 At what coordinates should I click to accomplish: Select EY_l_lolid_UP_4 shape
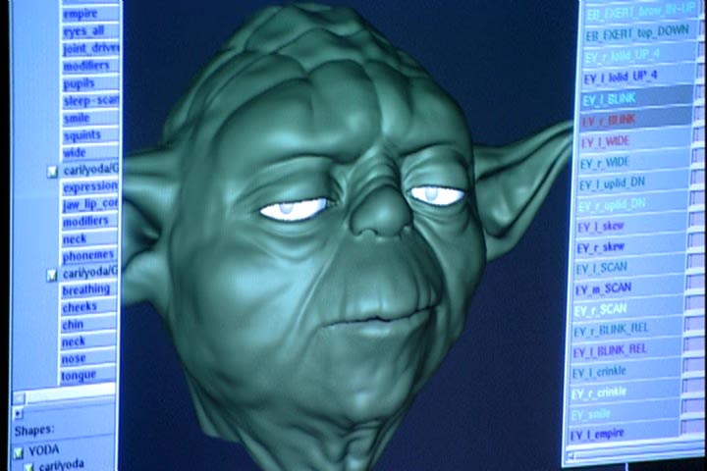[637, 78]
